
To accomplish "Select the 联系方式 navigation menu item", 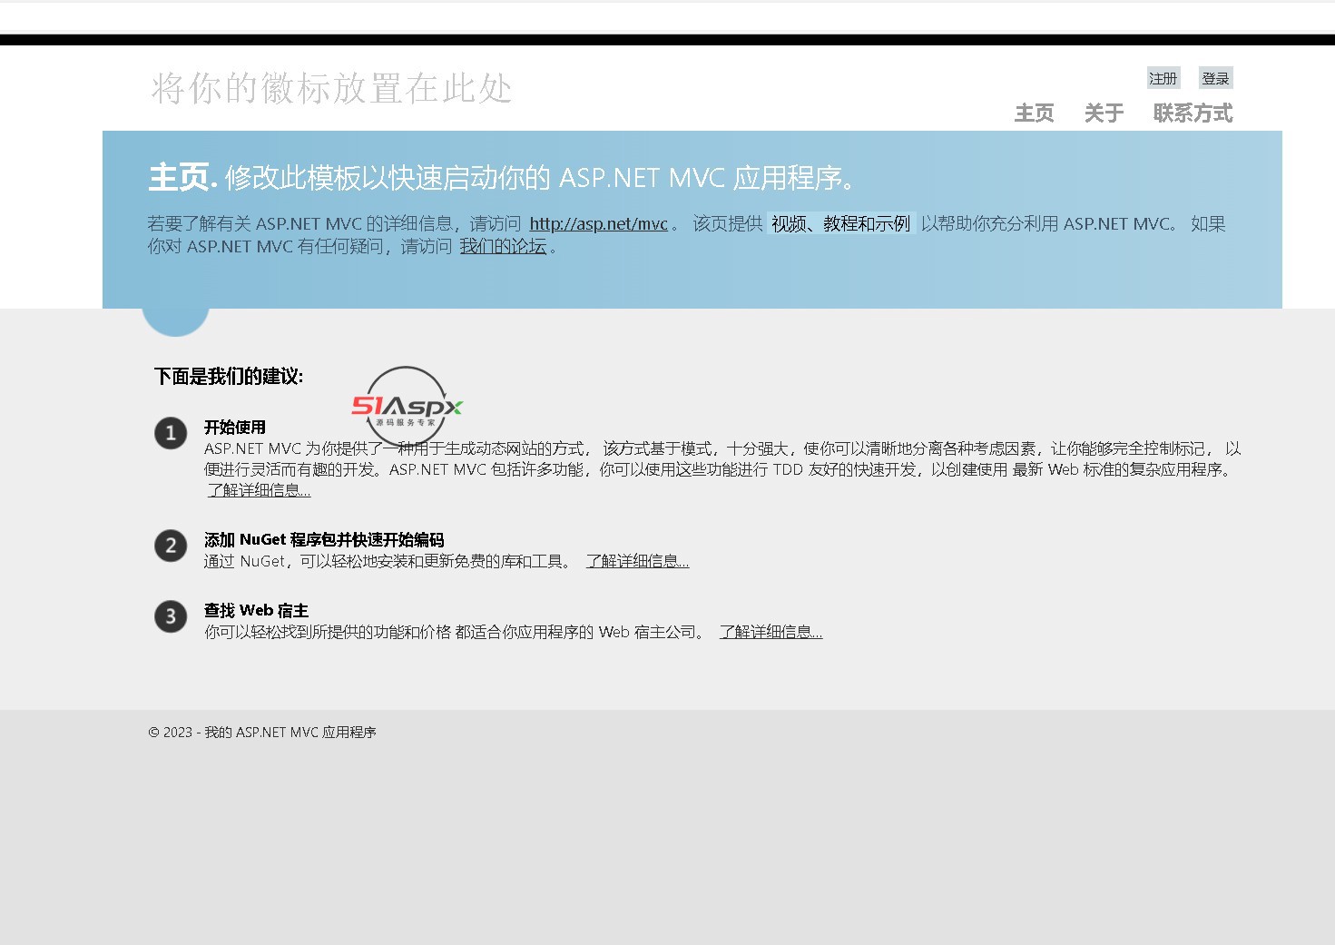I will 1193,113.
